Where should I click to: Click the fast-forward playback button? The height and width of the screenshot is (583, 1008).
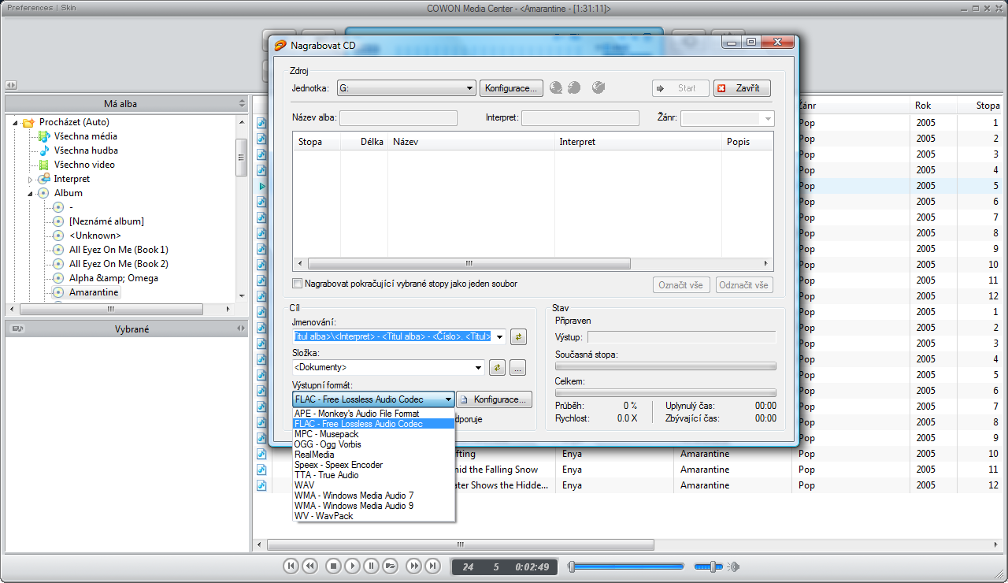[413, 566]
